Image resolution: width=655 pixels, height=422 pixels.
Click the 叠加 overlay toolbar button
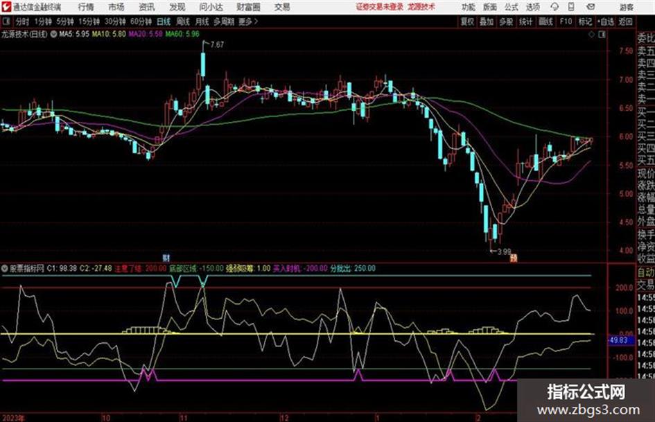tap(487, 21)
